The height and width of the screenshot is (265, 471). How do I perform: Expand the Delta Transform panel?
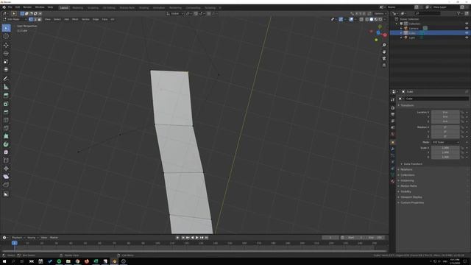click(413, 164)
